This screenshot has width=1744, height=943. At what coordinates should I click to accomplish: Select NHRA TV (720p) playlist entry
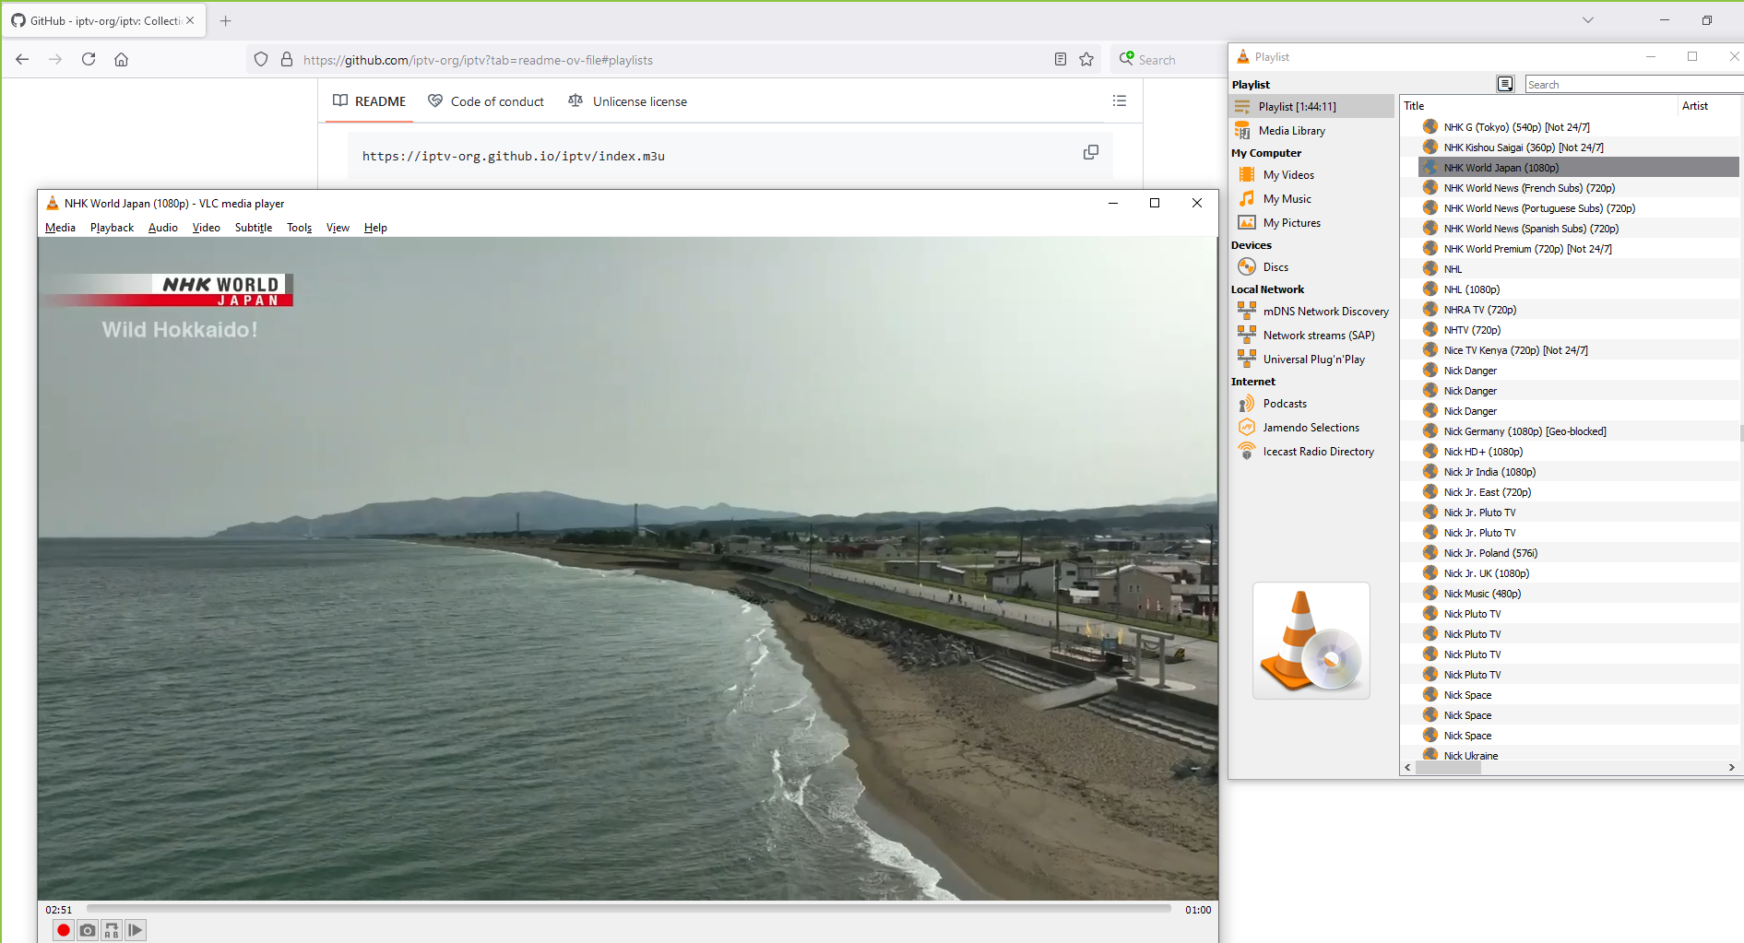point(1578,310)
